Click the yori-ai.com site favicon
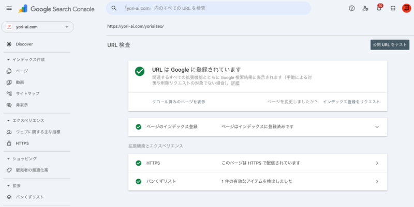The image size is (414, 207). 9,27
